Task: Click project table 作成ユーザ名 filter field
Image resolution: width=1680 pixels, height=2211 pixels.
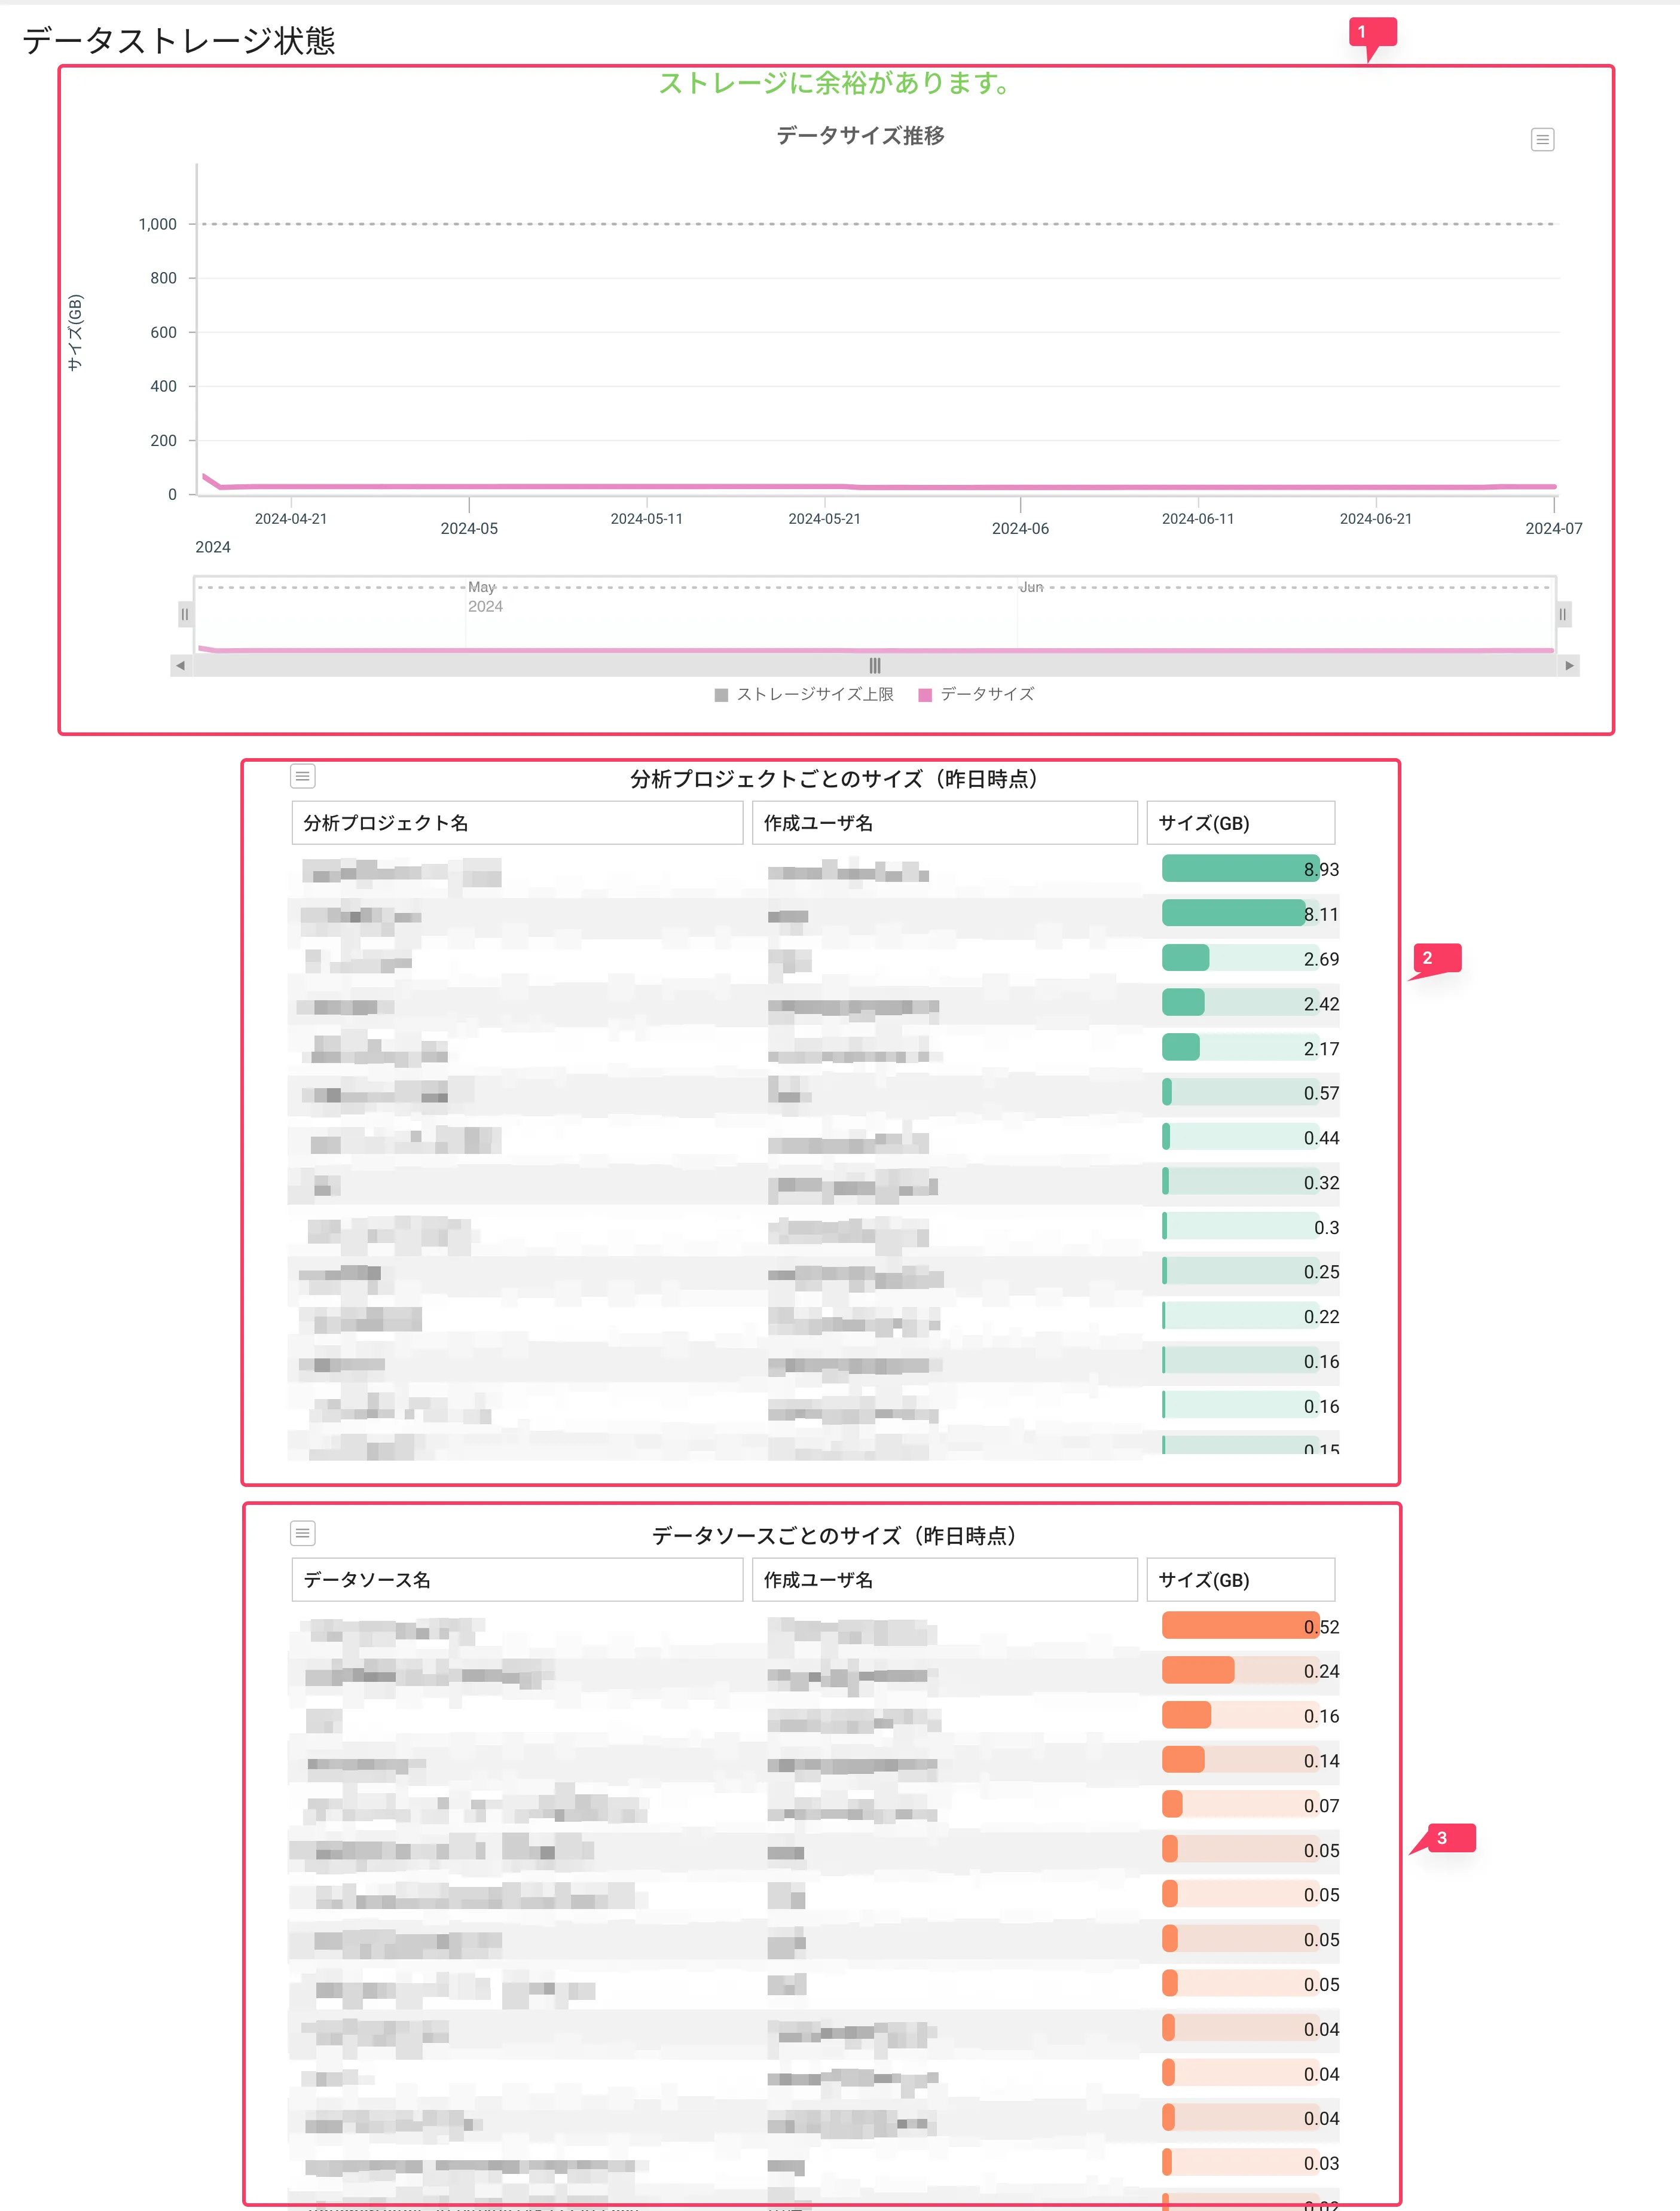Action: click(x=945, y=823)
